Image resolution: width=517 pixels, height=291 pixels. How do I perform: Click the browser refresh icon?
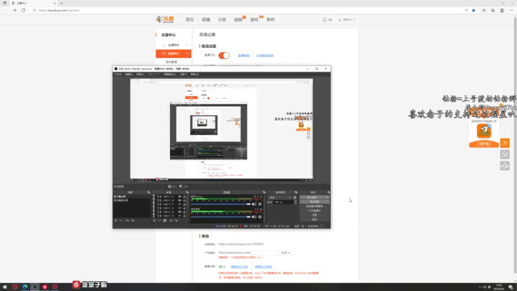click(23, 10)
